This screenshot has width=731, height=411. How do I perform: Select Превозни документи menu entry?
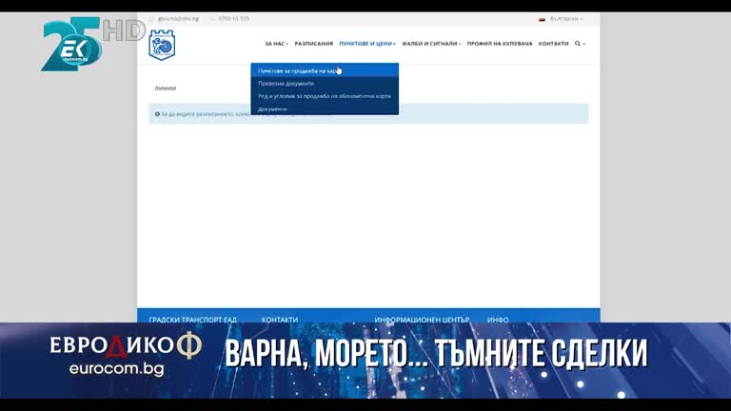325,84
